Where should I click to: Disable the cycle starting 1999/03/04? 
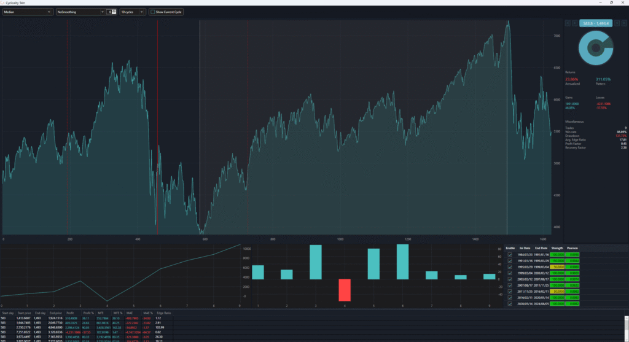point(509,273)
